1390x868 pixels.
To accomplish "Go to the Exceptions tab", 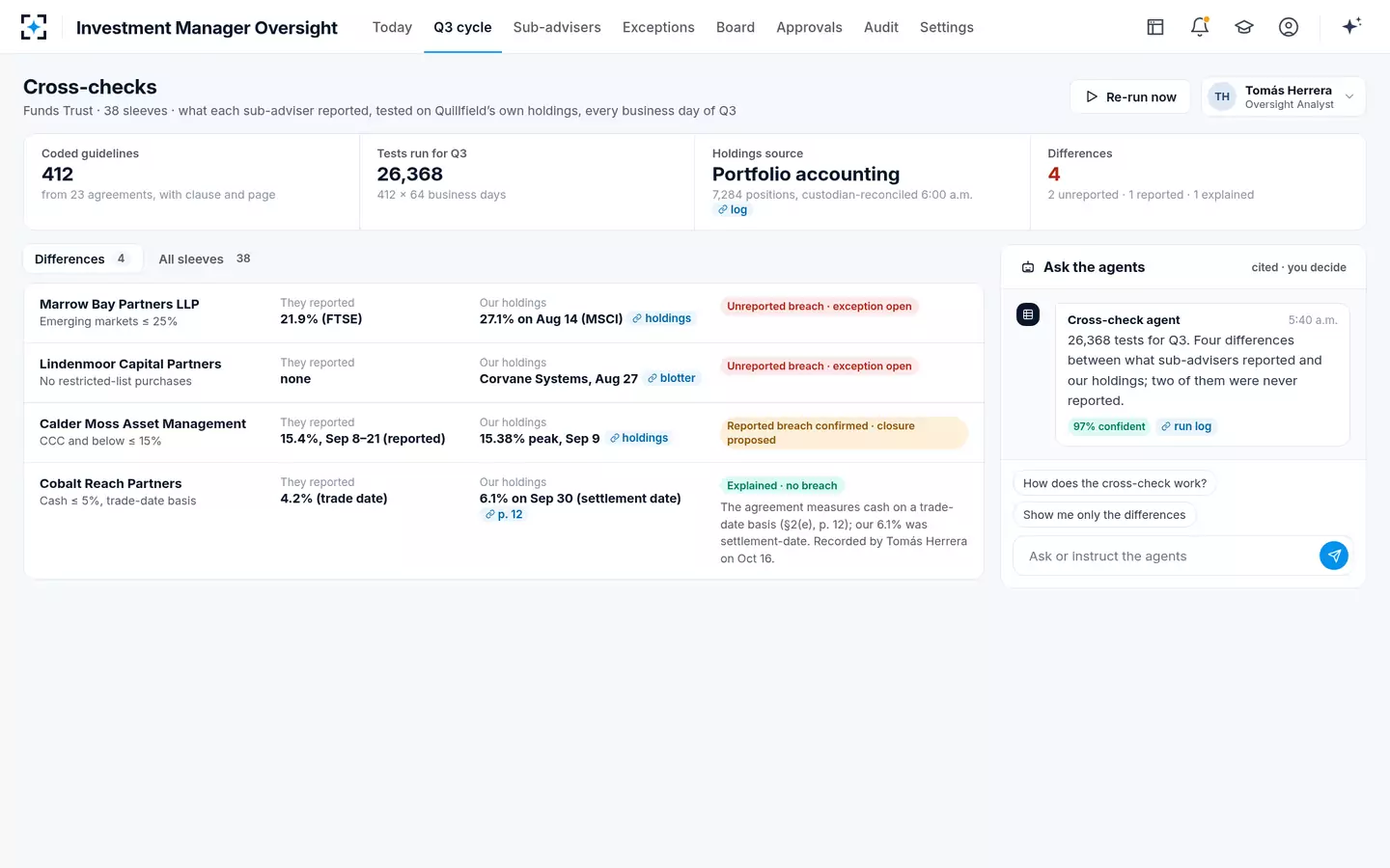I will point(658,27).
